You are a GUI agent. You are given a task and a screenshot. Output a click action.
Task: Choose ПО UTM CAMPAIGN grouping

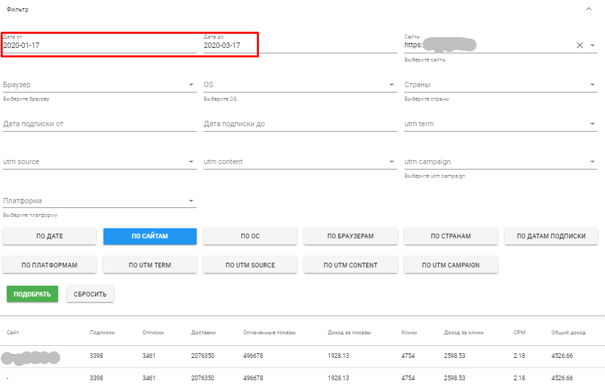451,265
